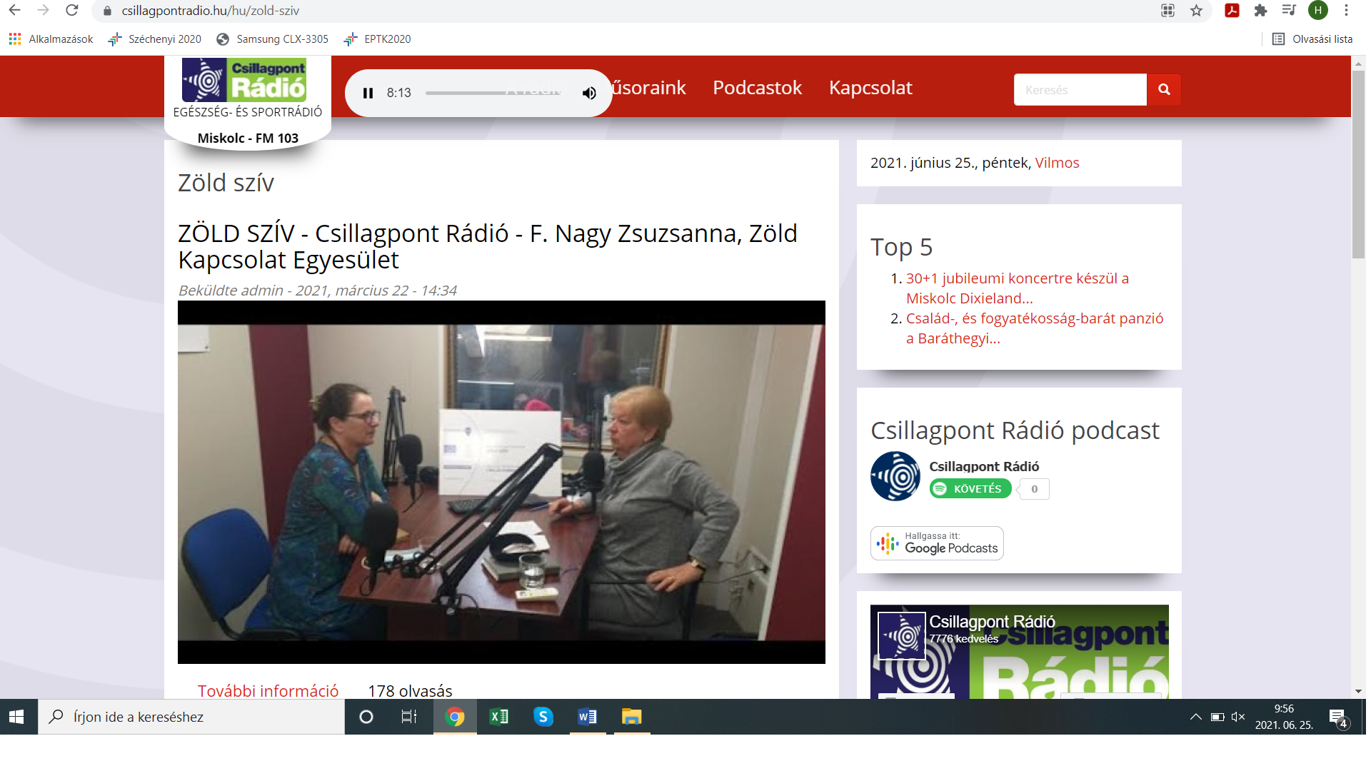This screenshot has width=1371, height=771.
Task: Open the taskbar clock 9:56
Action: coord(1284,717)
